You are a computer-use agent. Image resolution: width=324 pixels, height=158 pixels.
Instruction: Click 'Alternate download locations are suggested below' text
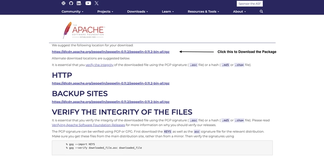pyautogui.click(x=91, y=58)
